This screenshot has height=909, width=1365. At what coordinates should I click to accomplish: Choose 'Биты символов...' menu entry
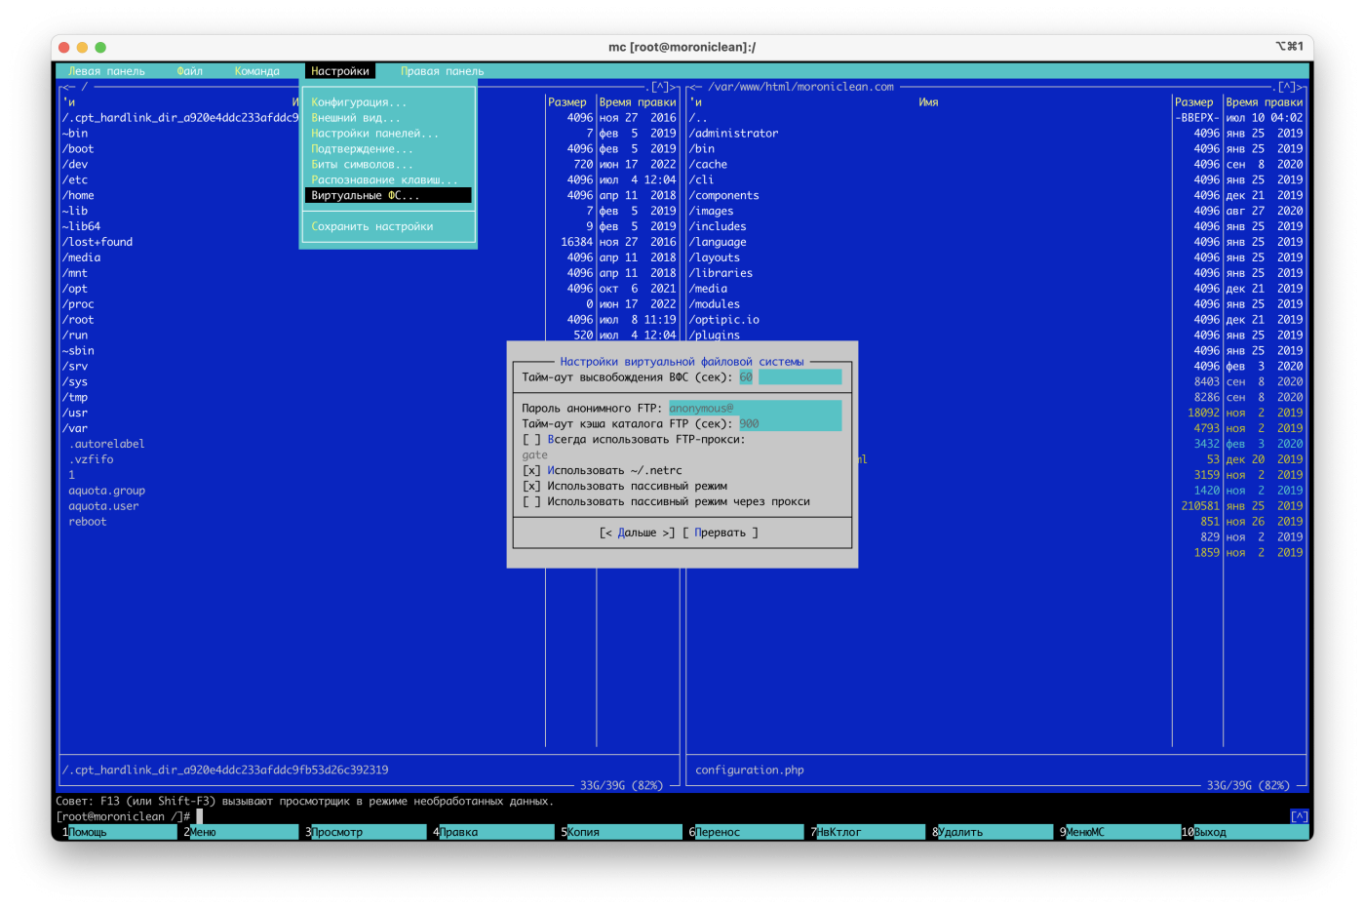pyautogui.click(x=388, y=165)
